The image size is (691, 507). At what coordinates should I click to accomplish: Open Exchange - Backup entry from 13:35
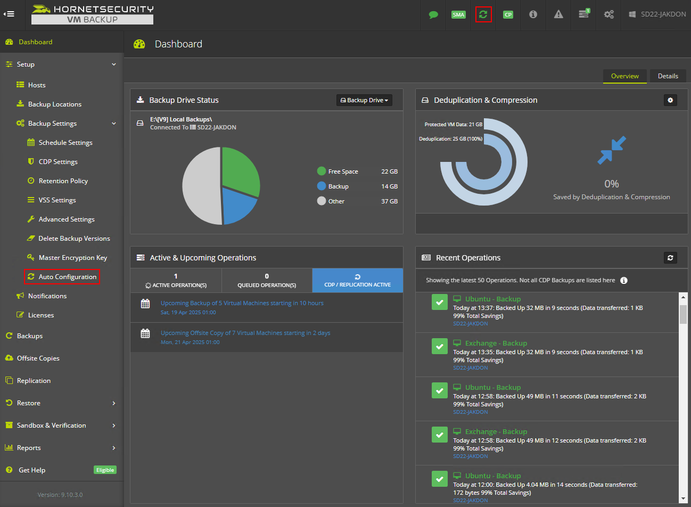tap(496, 343)
